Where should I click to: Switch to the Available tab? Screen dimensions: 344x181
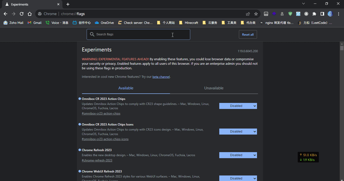coord(126,88)
